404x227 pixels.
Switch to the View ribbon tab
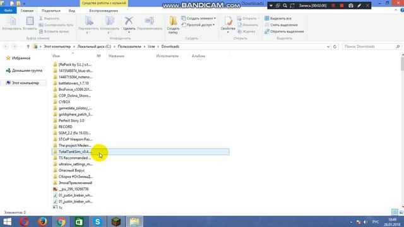[72, 11]
